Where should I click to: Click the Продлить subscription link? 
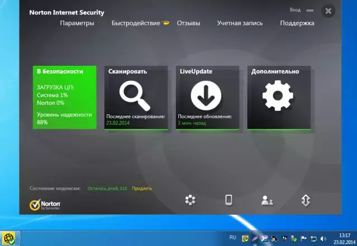[142, 189]
